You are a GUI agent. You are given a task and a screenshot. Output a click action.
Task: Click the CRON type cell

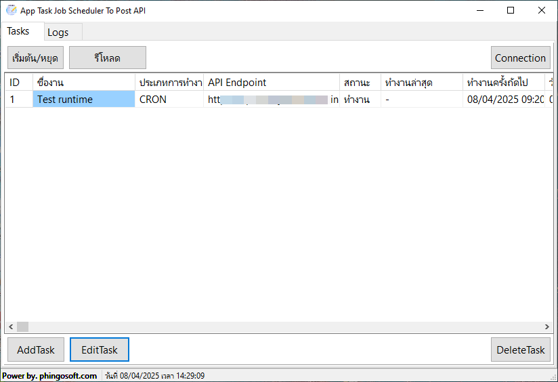click(169, 100)
